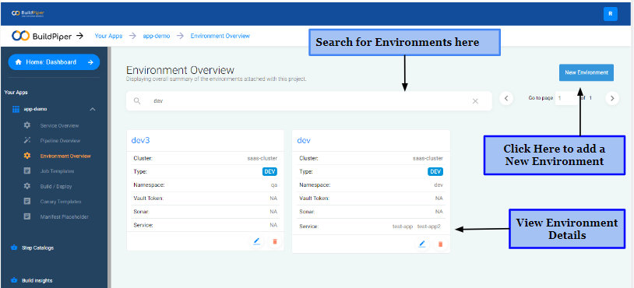The width and height of the screenshot is (634, 288).
Task: Click saas-cluster value on dev card
Action: click(428, 158)
